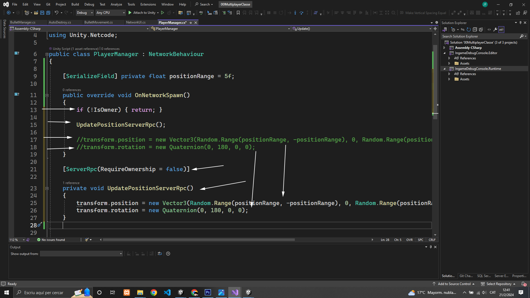Toggle OVR overwrite mode in the status bar
Viewport: 530px width, 298px height.
(x=409, y=240)
